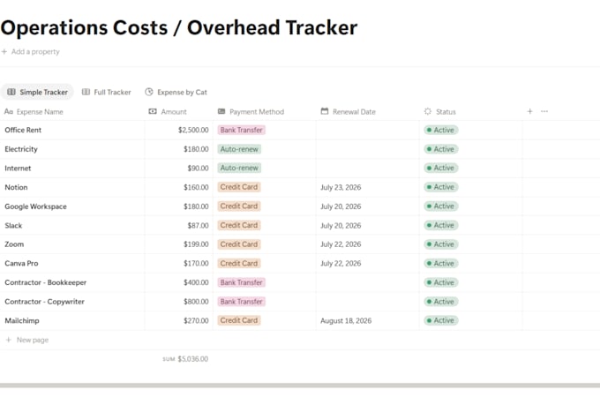Click the Bank Transfer tag for Bookkeeper
The height and width of the screenshot is (405, 600).
point(242,282)
